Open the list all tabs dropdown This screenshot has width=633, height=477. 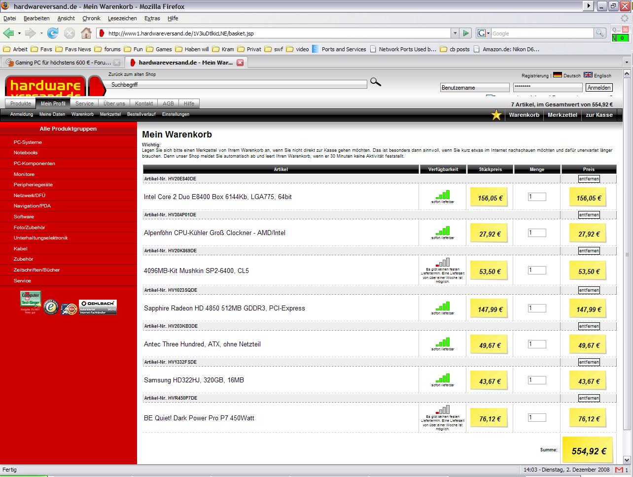[x=627, y=63]
